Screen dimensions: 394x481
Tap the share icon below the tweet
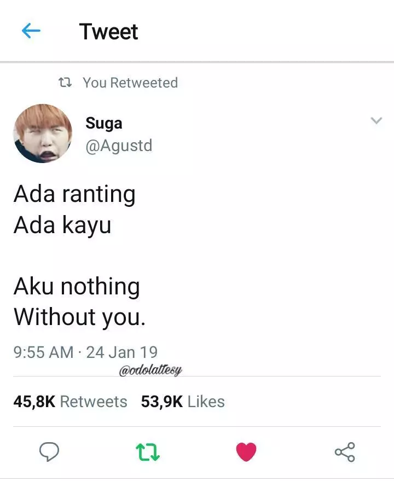click(345, 452)
